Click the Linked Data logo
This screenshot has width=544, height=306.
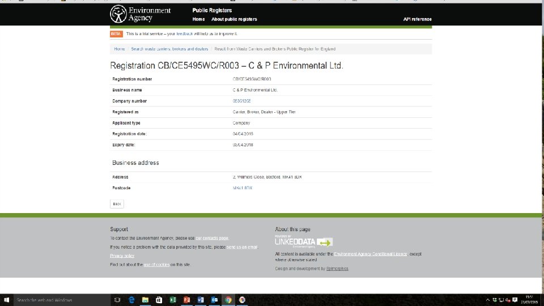(304, 241)
